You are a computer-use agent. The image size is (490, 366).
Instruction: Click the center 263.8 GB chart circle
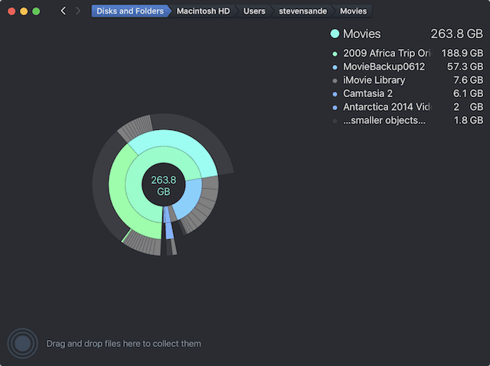[163, 186]
